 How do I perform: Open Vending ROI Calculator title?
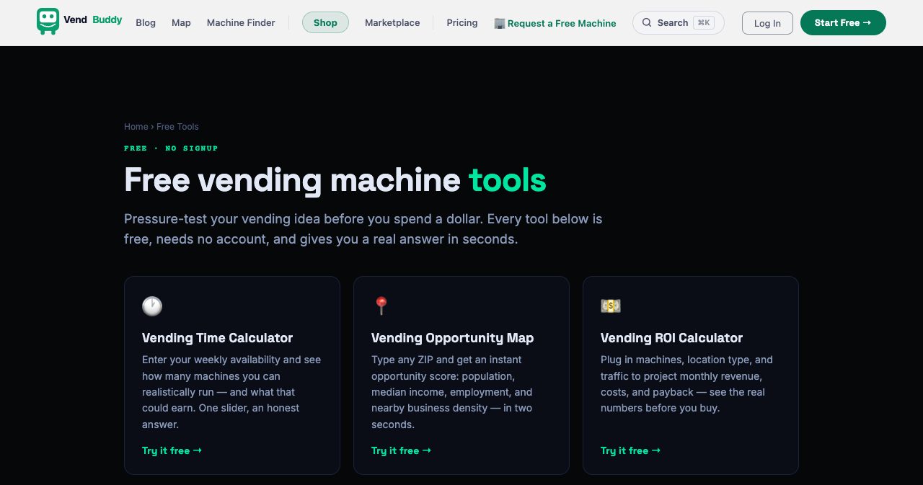tap(671, 338)
